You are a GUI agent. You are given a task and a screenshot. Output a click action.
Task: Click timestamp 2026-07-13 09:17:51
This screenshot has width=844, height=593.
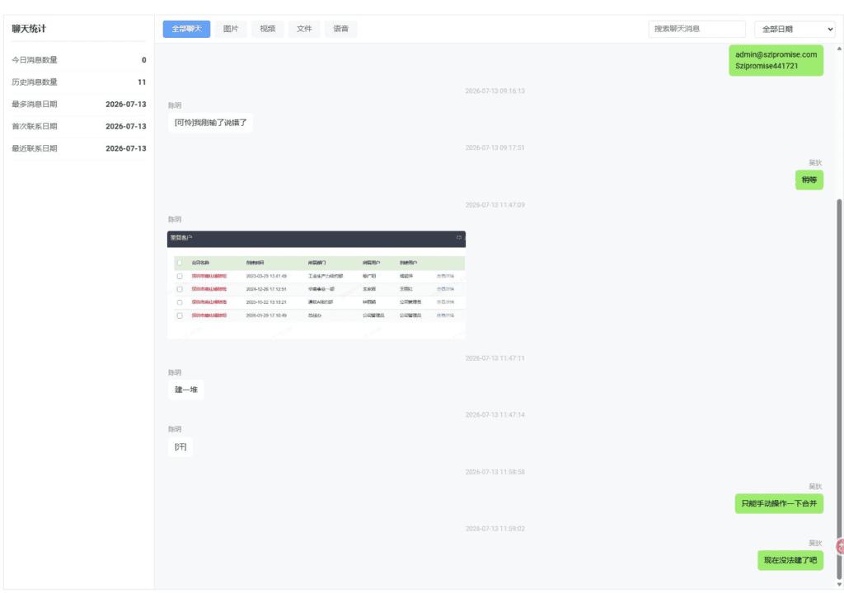[x=495, y=147]
